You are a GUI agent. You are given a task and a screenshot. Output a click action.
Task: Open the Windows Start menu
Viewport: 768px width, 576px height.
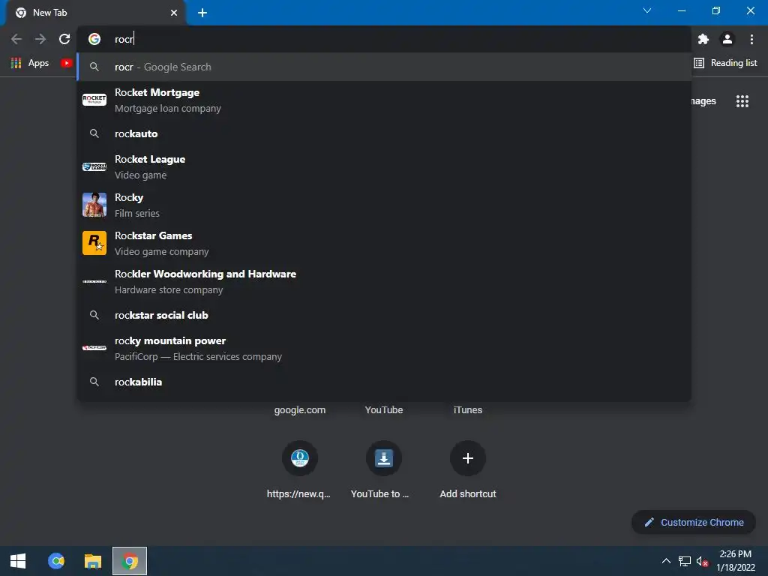pos(18,561)
